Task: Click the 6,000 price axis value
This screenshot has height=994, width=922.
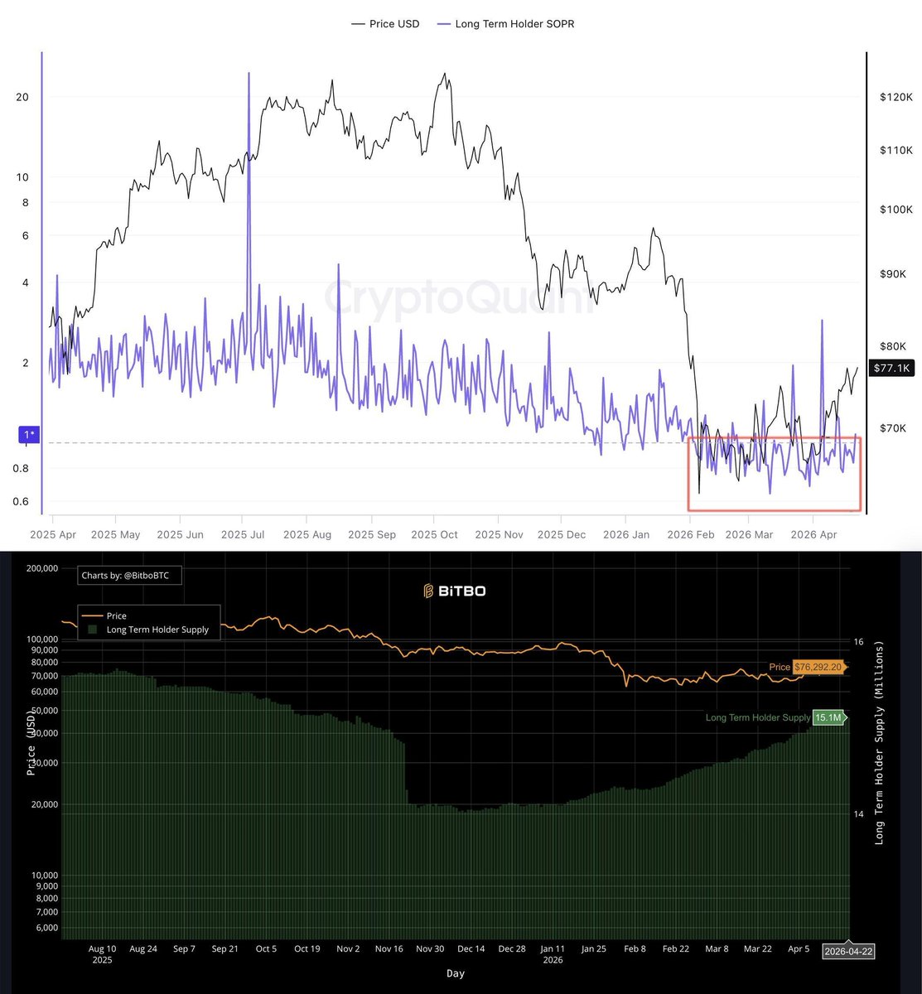Action: click(46, 928)
